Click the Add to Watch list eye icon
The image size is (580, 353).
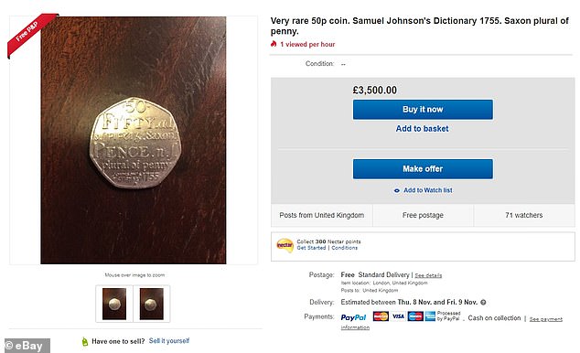397,190
